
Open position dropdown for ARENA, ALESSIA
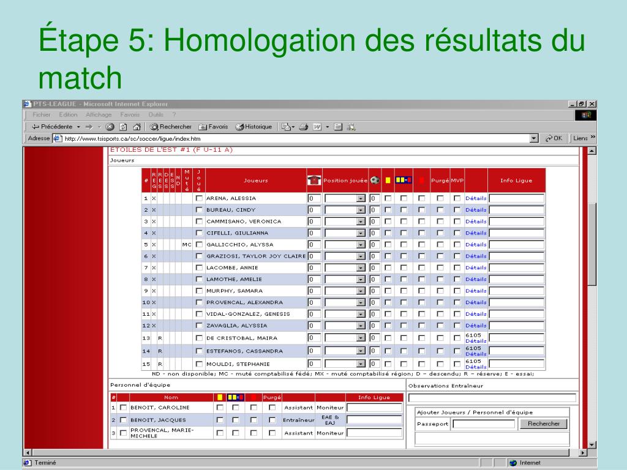click(361, 198)
